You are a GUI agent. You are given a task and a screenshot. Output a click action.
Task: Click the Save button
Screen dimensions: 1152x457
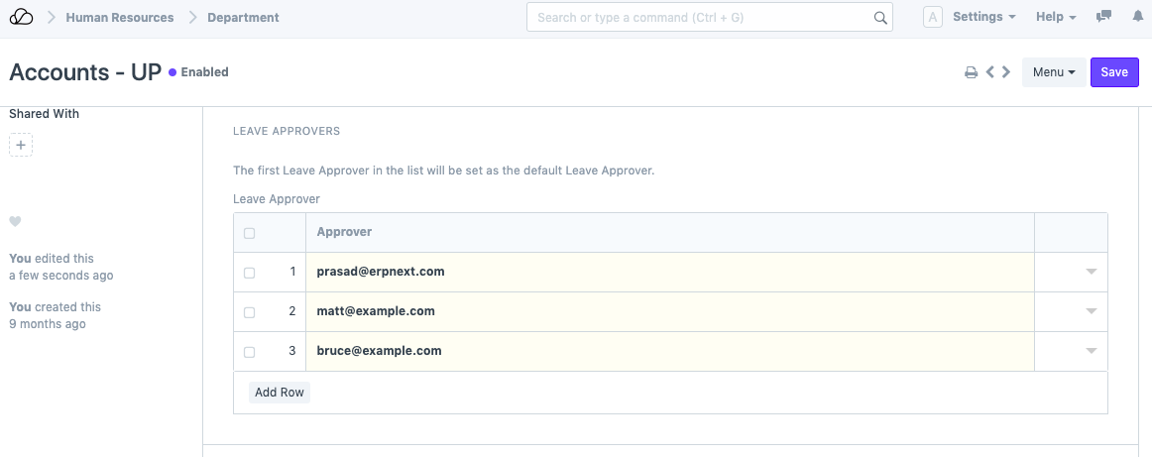pyautogui.click(x=1114, y=72)
